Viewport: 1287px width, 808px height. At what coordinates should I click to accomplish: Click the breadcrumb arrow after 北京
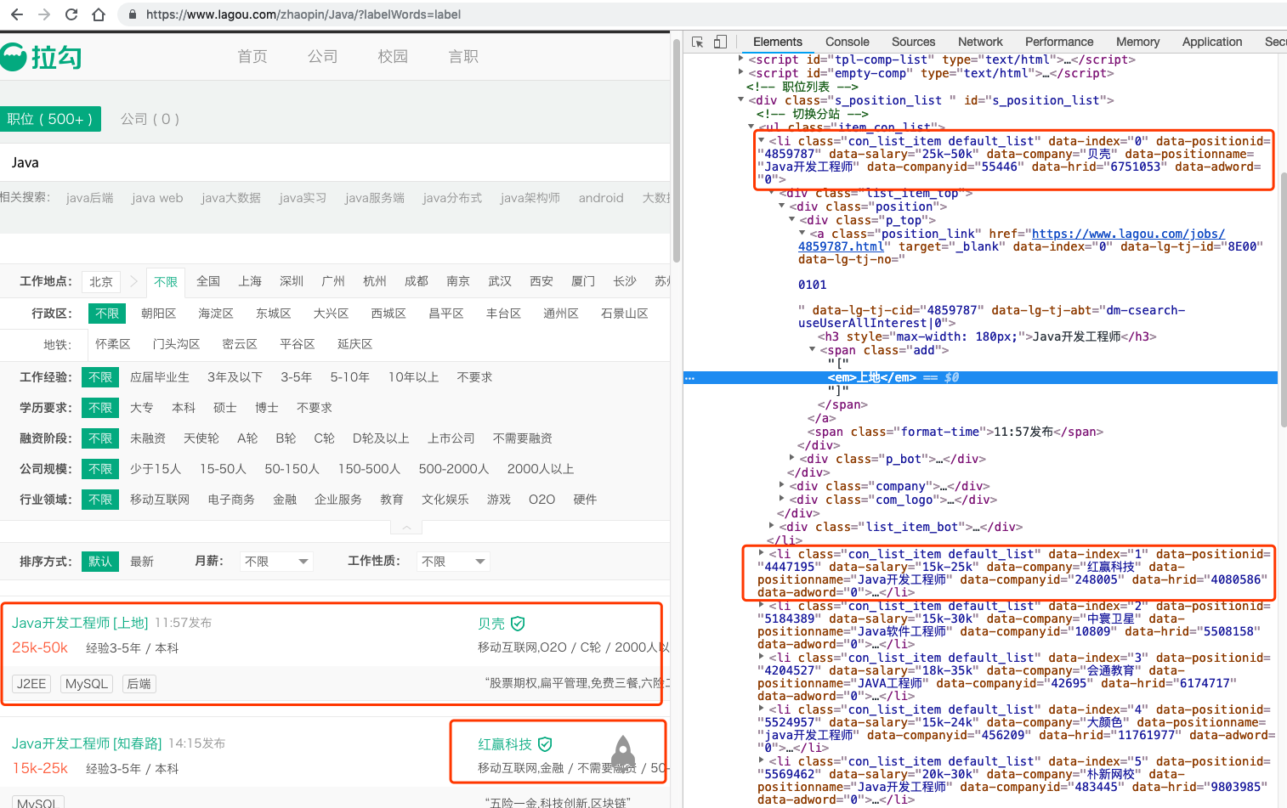[133, 281]
